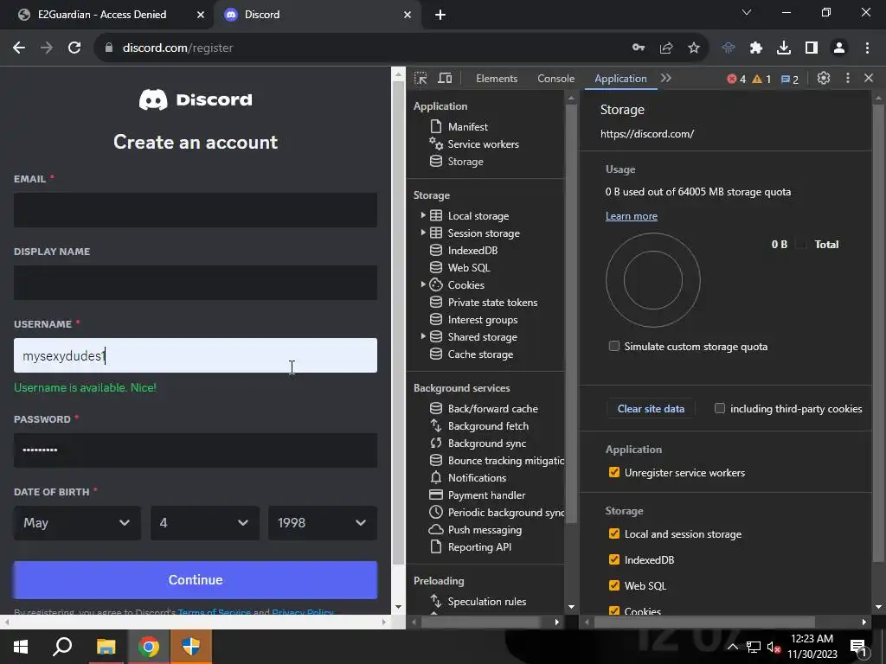The width and height of the screenshot is (886, 664).
Task: Click Clear site data button
Action: [x=651, y=408]
